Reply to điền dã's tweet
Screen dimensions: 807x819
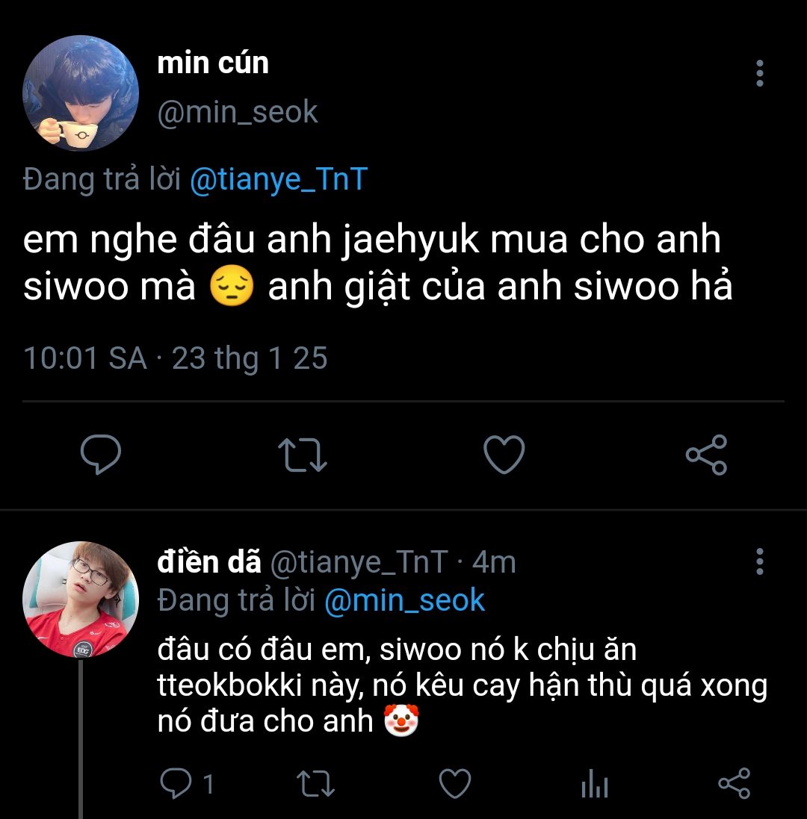click(176, 784)
